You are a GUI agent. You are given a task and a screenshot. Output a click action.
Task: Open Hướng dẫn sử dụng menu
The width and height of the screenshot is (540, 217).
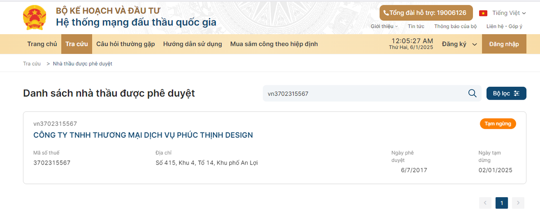193,44
